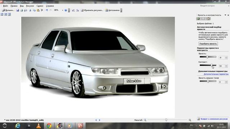Click the Paste clipboard icon
Screen dimensions: 230x129
click(38, 10)
